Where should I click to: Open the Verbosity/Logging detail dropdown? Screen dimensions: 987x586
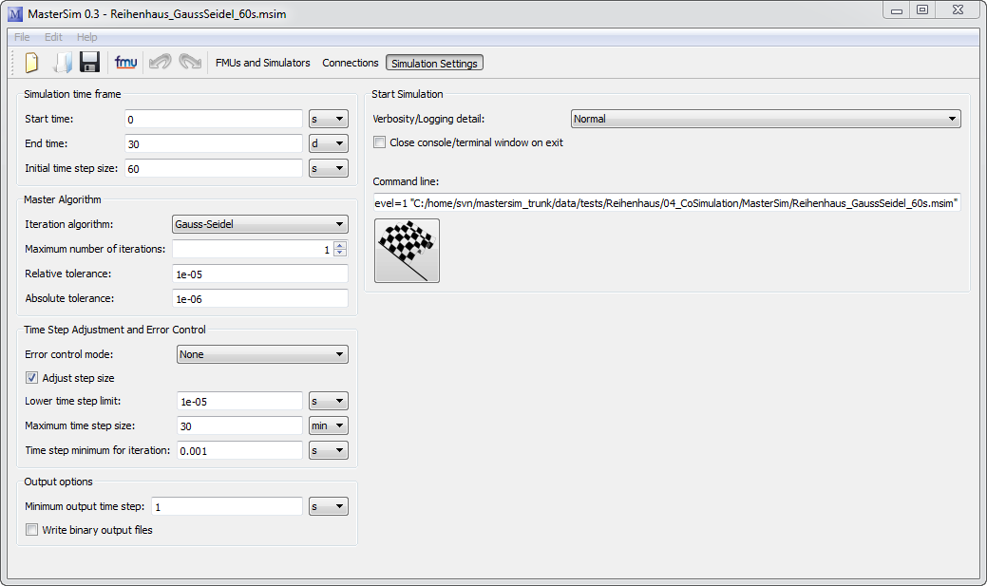[x=764, y=118]
